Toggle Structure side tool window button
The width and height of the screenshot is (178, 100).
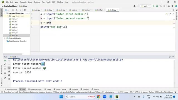coord(1,82)
